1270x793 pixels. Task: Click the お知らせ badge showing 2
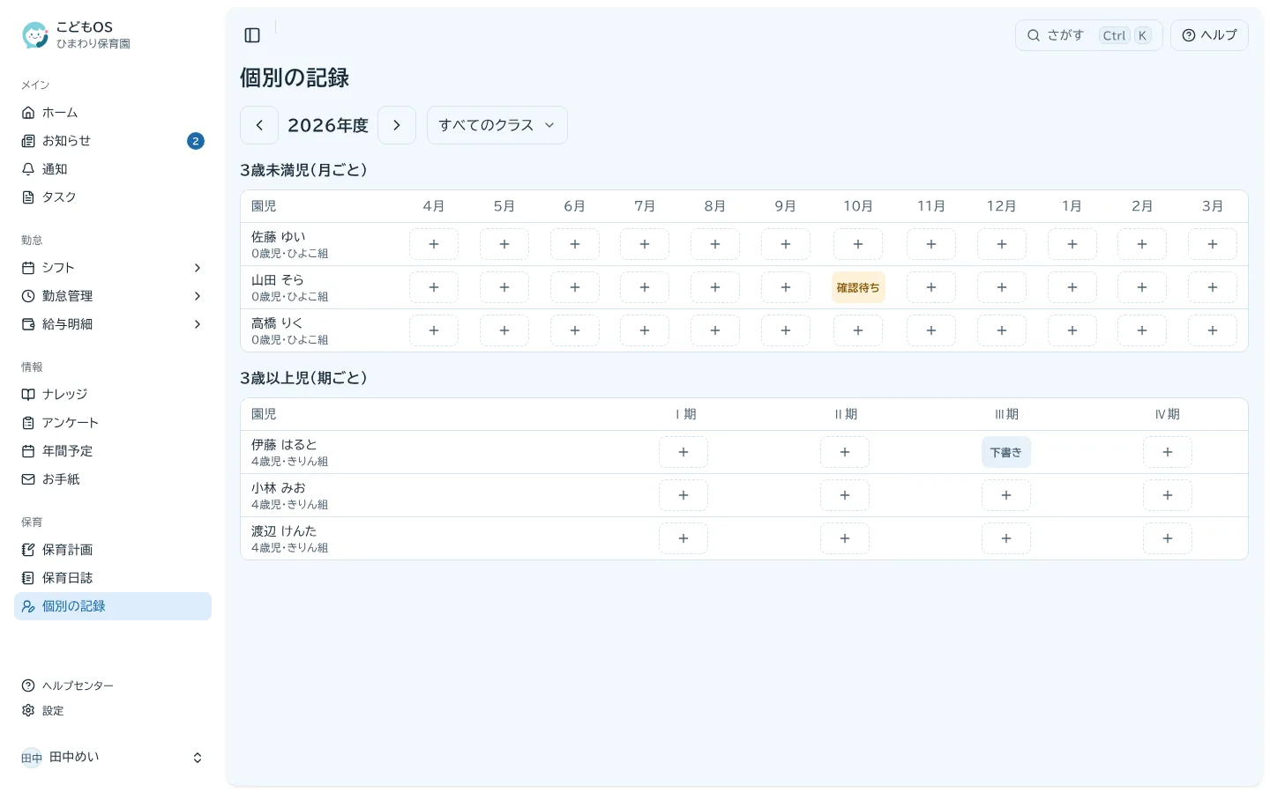click(x=196, y=141)
